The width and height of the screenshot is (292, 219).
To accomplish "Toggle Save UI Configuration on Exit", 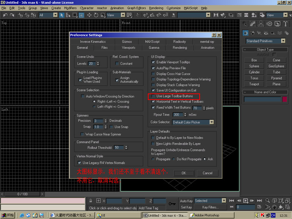I will 153,90.
